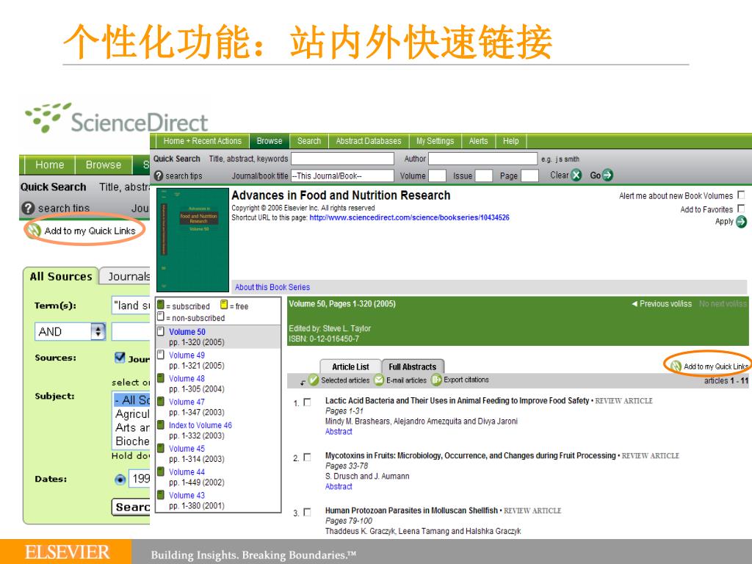The image size is (752, 564).
Task: Click Home in the left window navigation
Action: point(49,165)
